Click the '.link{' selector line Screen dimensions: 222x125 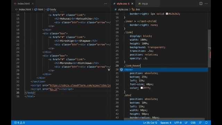(x=128, y=32)
